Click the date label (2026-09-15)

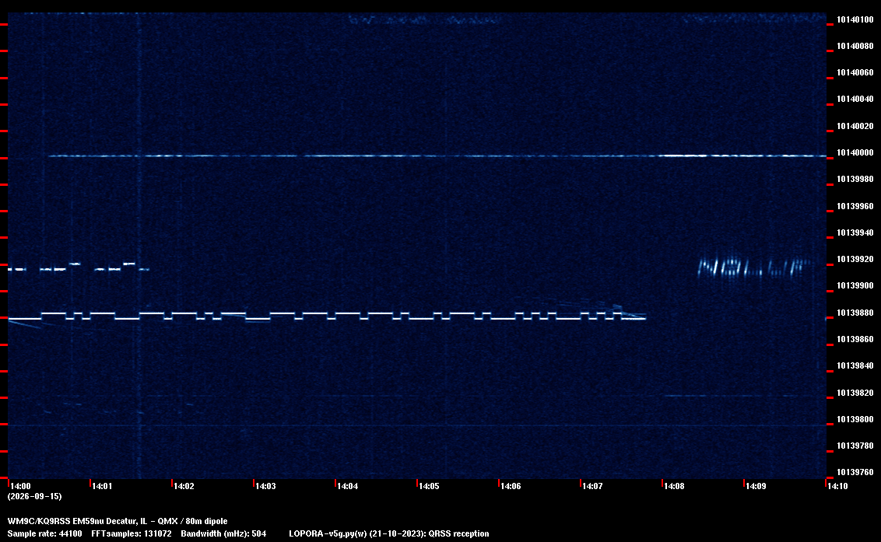tap(34, 496)
